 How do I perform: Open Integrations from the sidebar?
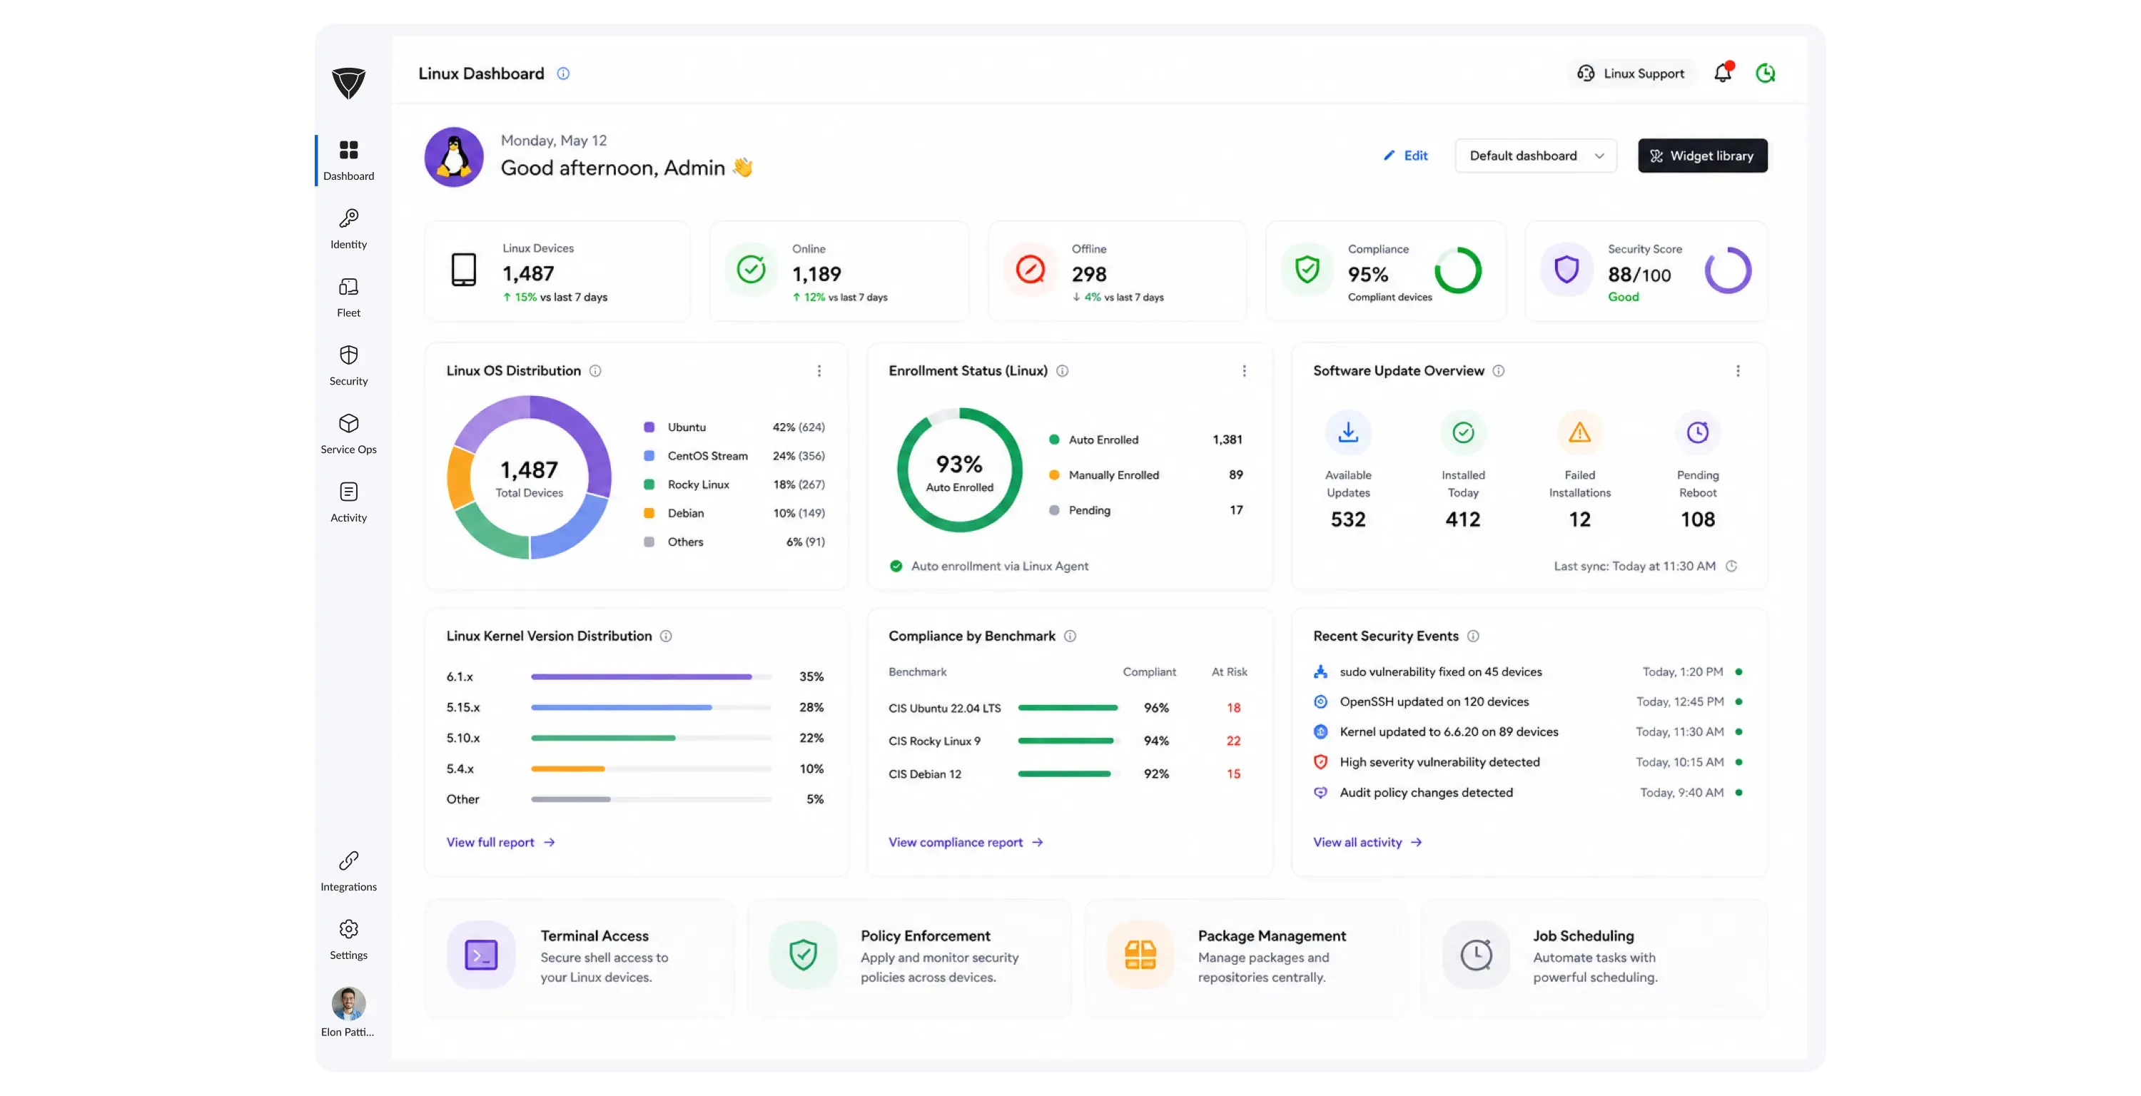coord(348,871)
